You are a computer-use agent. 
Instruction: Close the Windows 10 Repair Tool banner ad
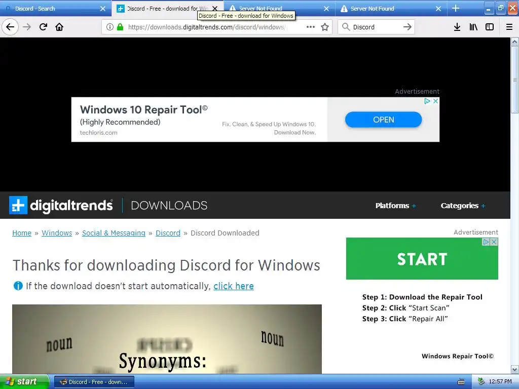435,101
